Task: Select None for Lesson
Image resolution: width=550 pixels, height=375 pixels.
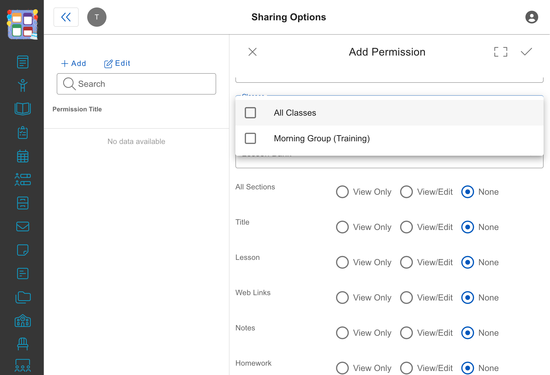Action: pos(468,262)
